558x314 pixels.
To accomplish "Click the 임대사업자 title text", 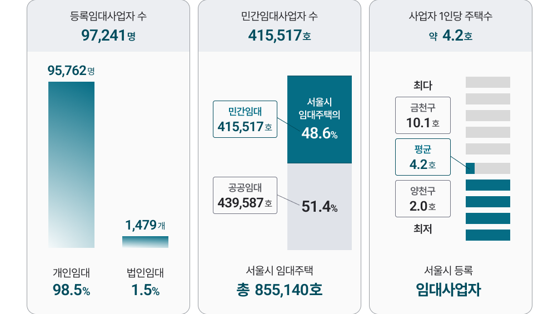I will pos(449,290).
